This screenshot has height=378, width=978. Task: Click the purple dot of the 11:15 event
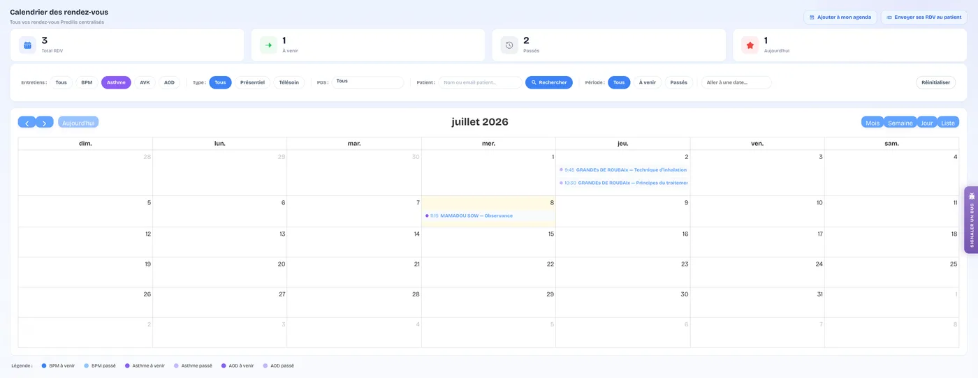(427, 216)
